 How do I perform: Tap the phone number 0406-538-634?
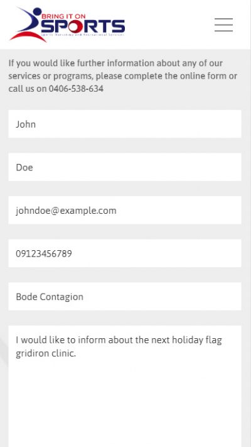(x=76, y=89)
